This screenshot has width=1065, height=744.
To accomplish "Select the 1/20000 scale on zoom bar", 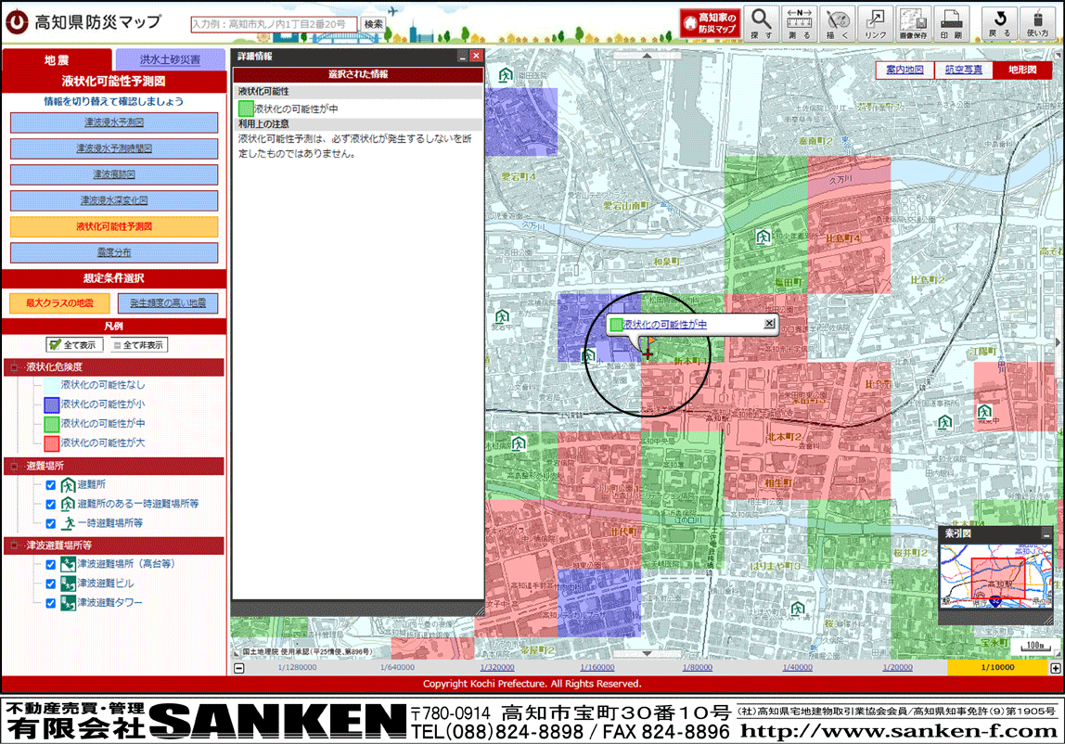I will pyautogui.click(x=897, y=668).
